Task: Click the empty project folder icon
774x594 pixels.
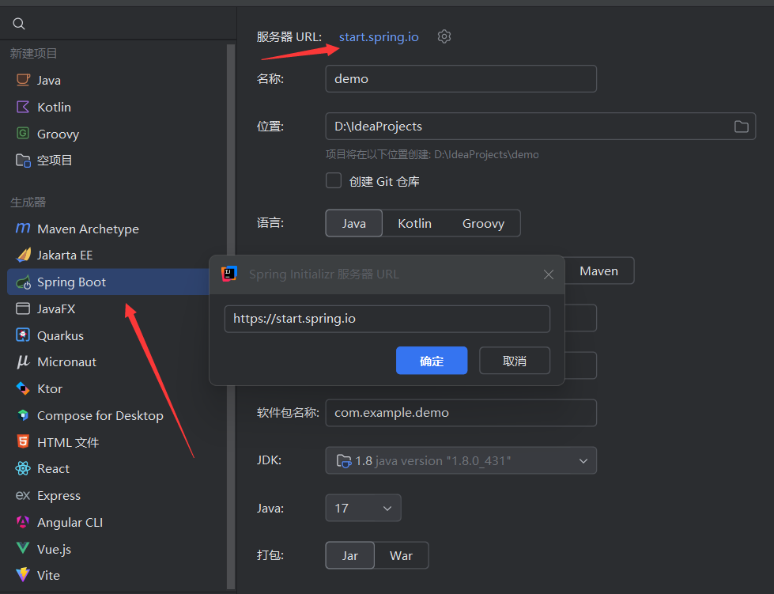Action: (23, 160)
